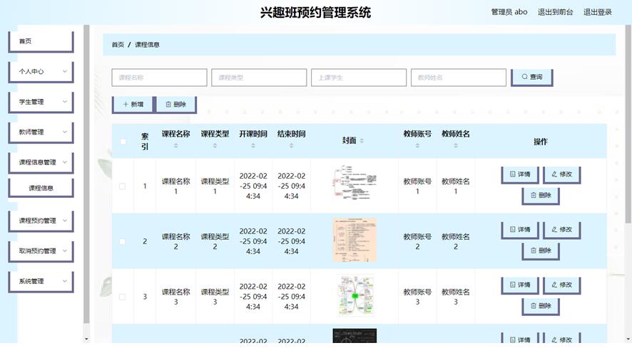Click the 退出到前台 link
632x348 pixels.
[555, 12]
